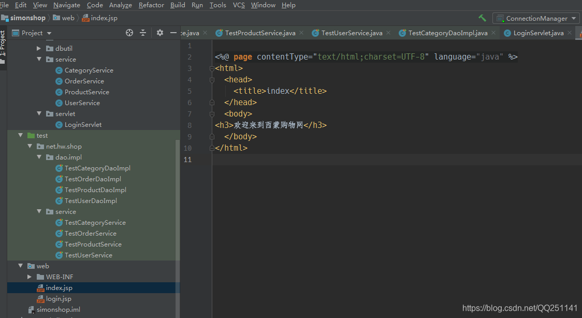582x318 pixels.
Task: Switch to LoginServlet.java tab
Action: [538, 33]
